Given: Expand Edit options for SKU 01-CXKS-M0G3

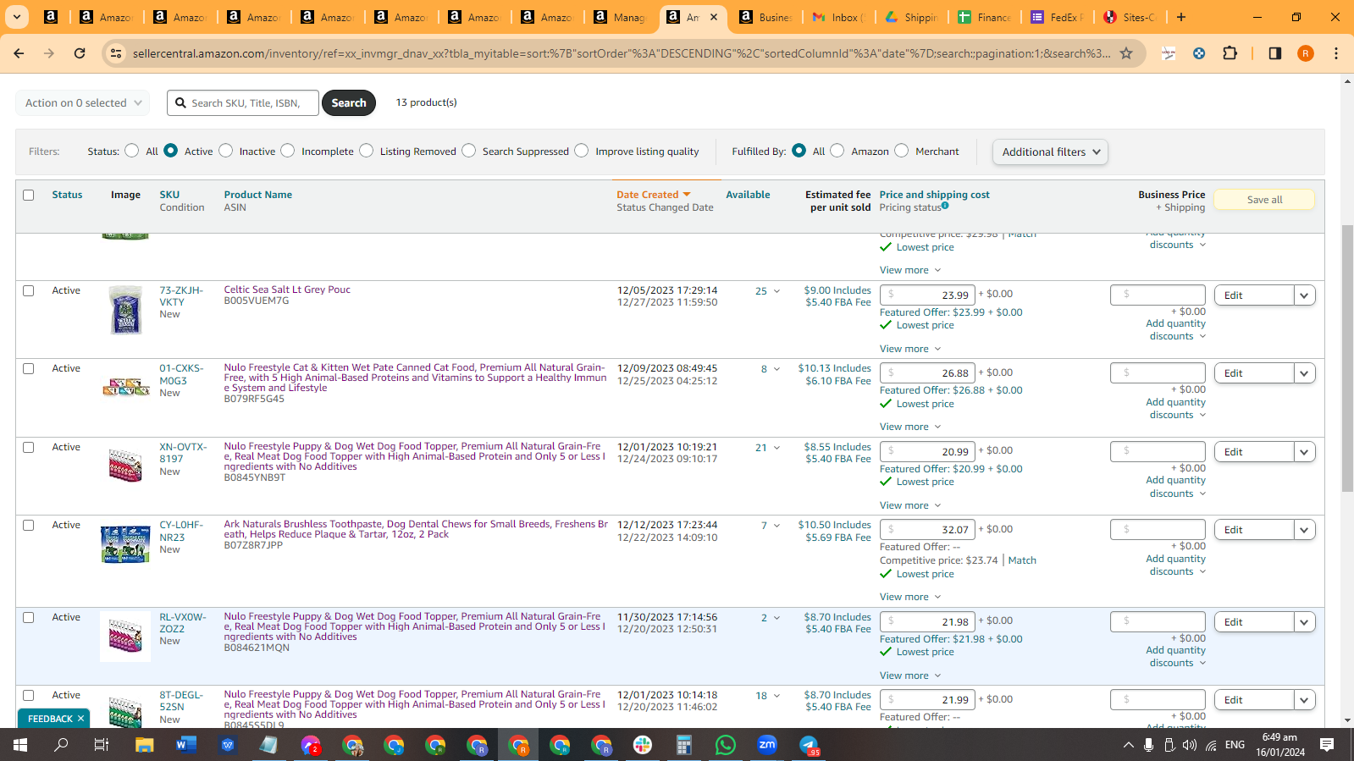Looking at the screenshot, I should (x=1305, y=373).
